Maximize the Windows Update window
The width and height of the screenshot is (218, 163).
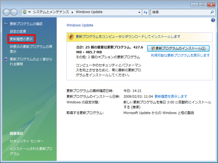(x=203, y=5)
